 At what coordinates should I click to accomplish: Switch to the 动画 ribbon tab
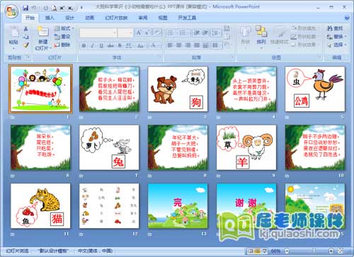coord(90,18)
